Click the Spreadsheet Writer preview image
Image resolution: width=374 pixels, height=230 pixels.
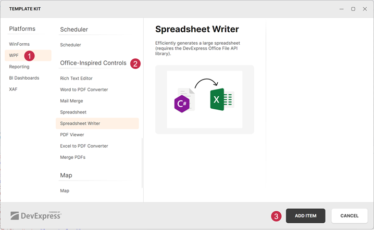click(205, 99)
